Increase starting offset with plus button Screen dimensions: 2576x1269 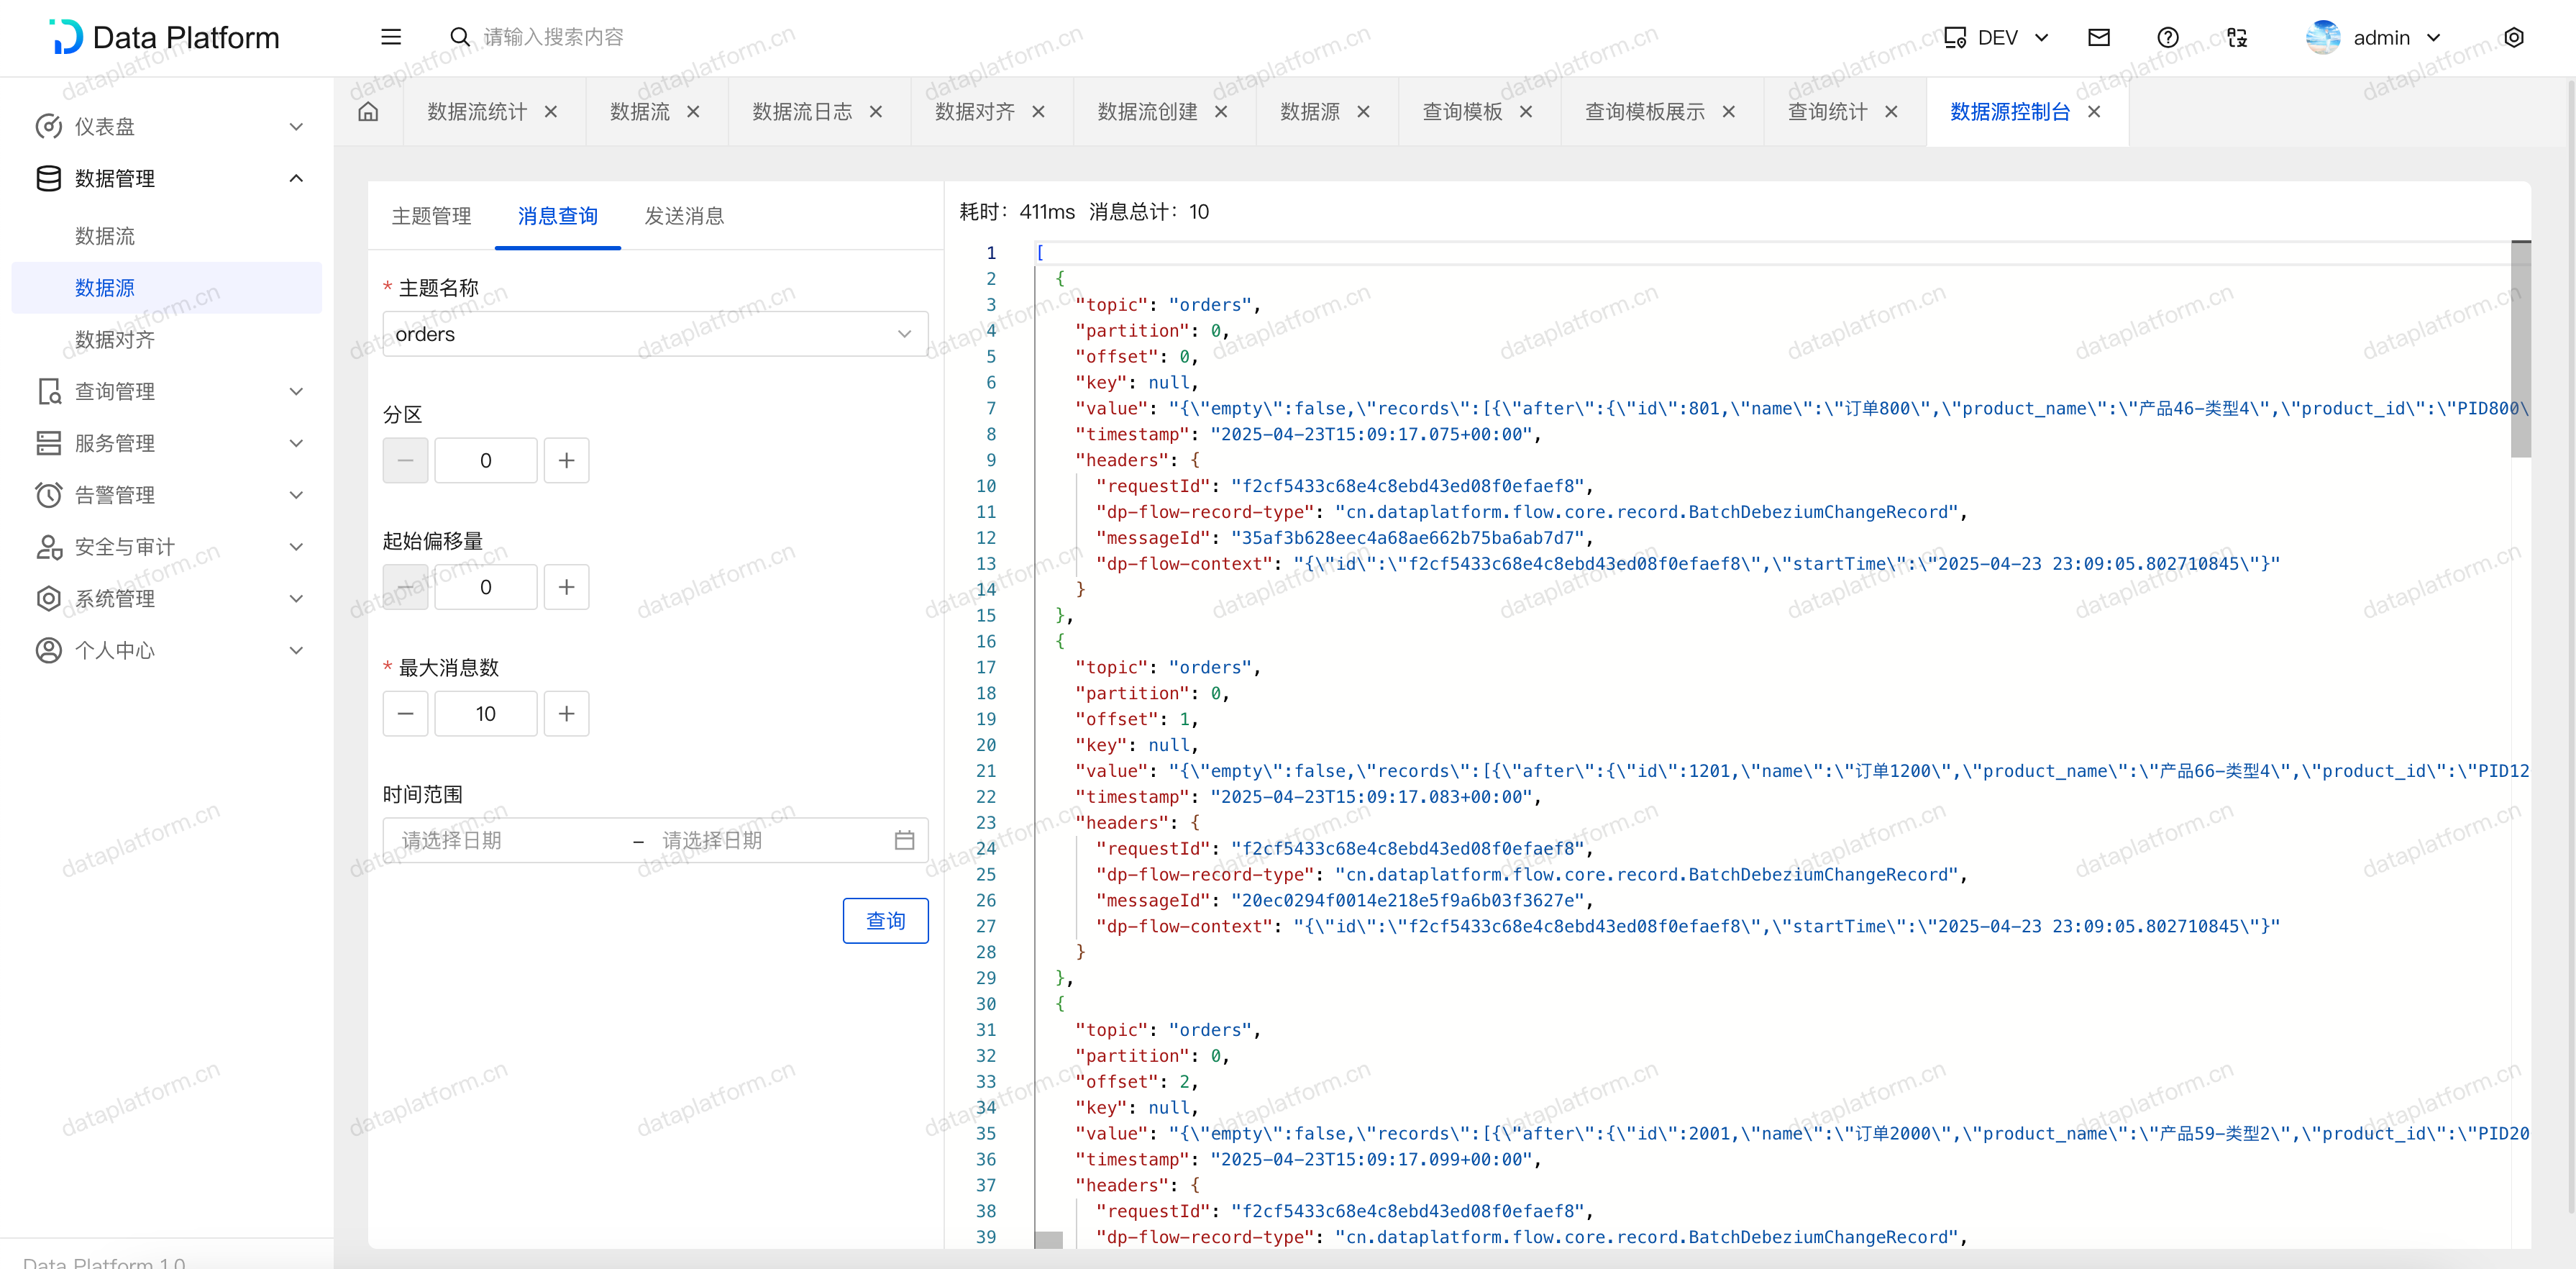tap(566, 587)
